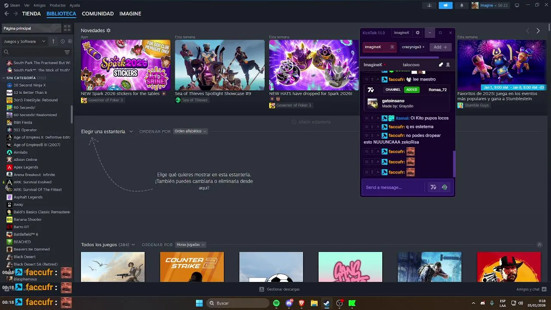Open Spotify from the taskbar
The image size is (551, 310).
pyautogui.click(x=276, y=303)
